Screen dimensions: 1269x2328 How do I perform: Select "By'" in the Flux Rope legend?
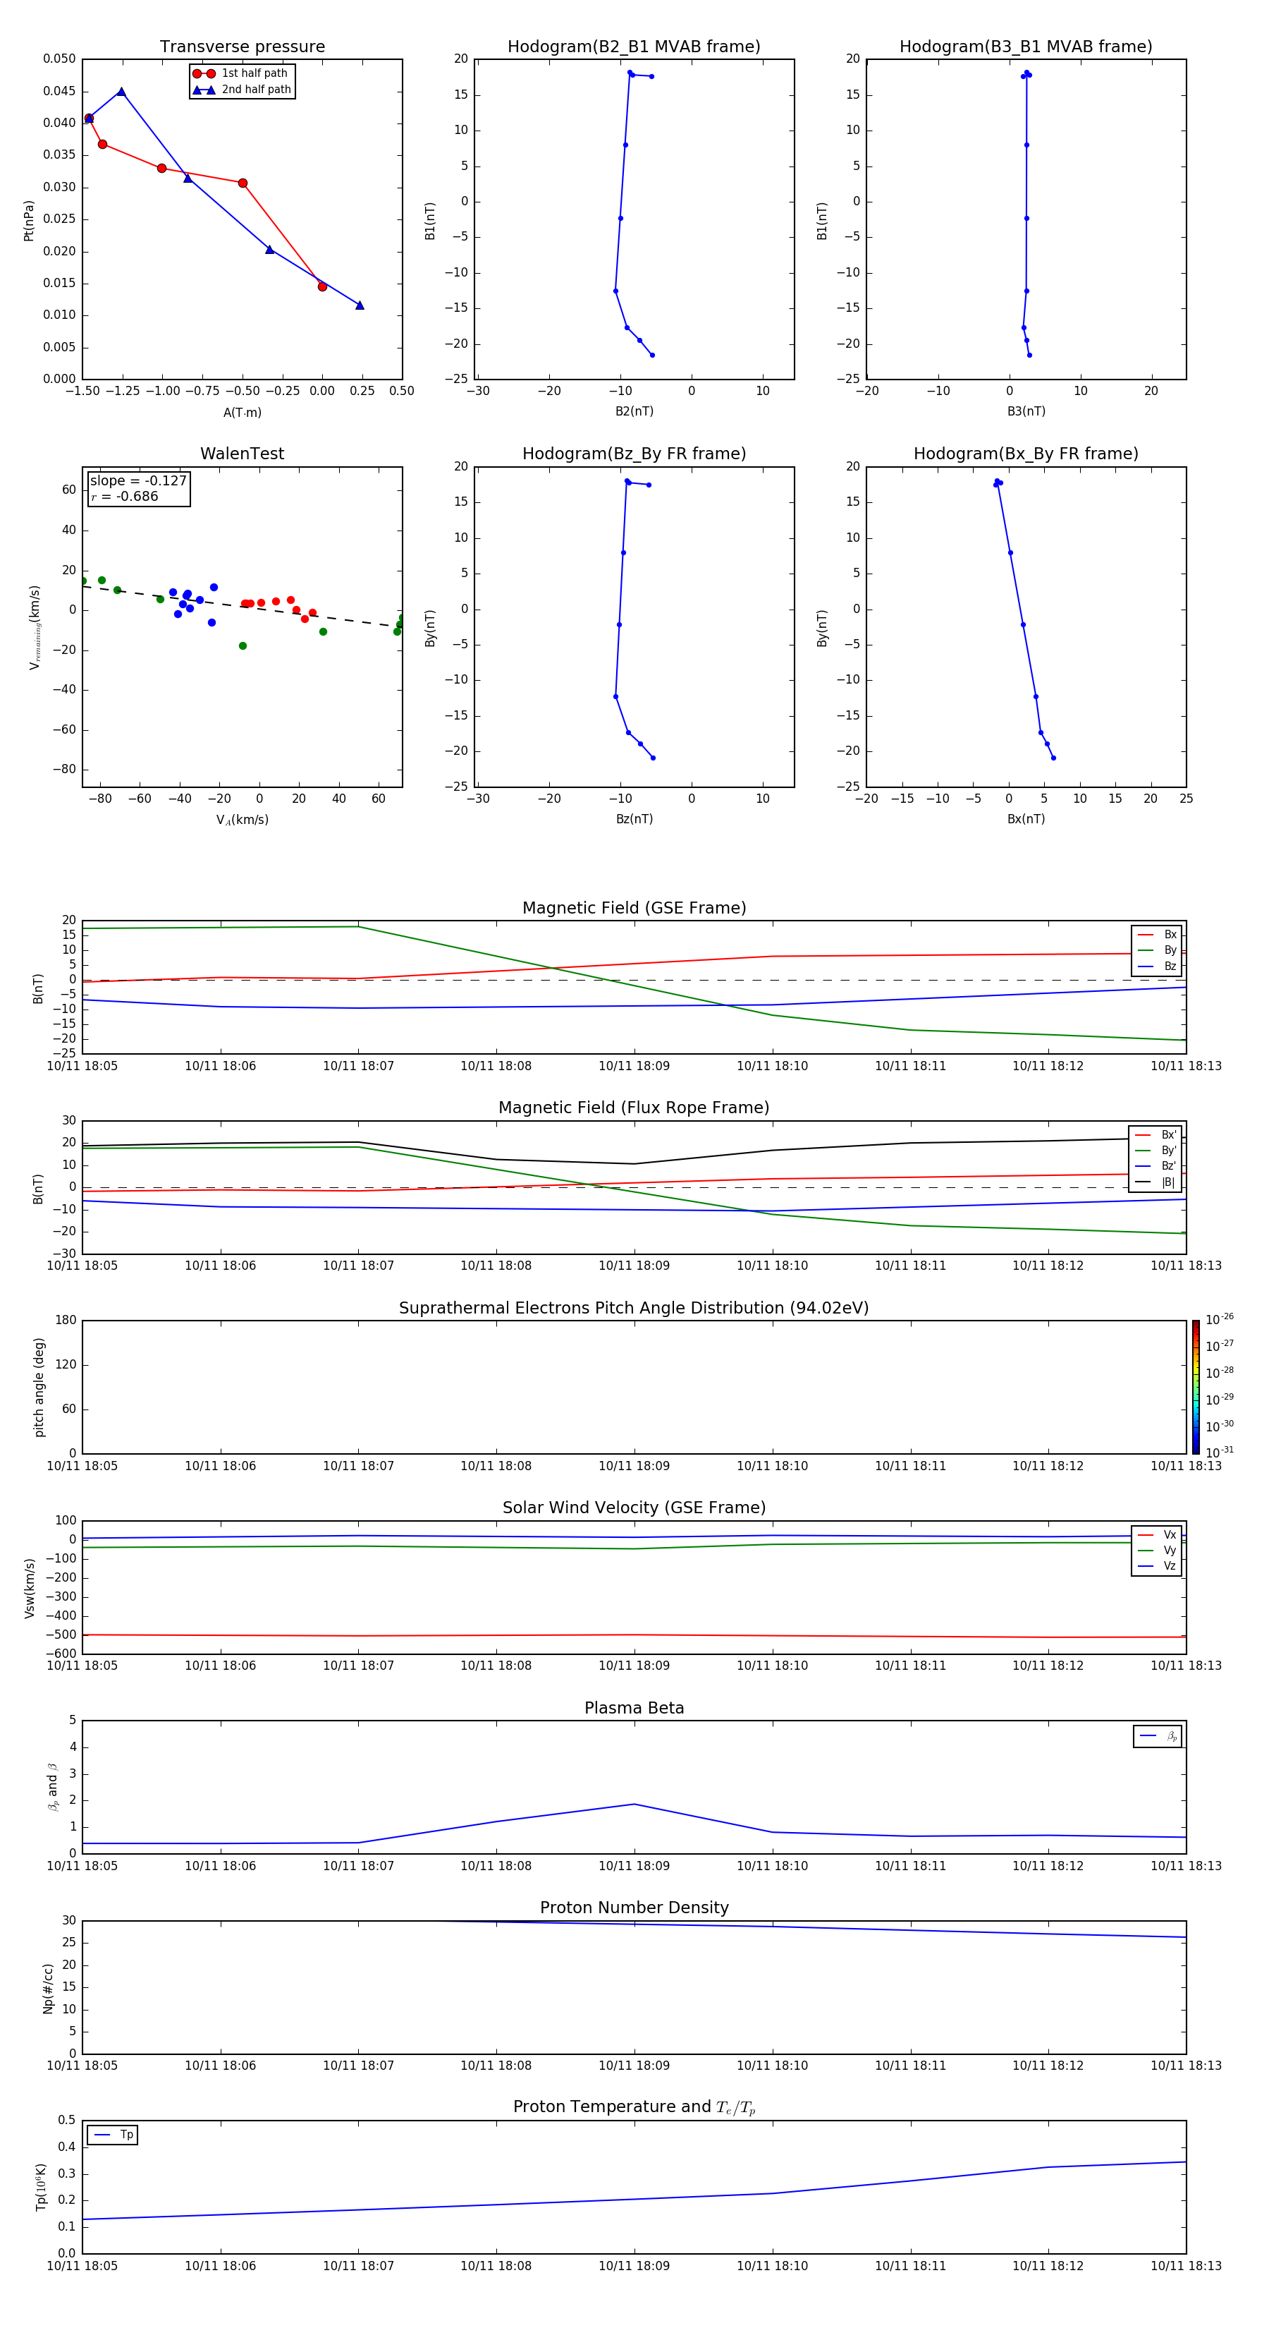coord(1156,1151)
